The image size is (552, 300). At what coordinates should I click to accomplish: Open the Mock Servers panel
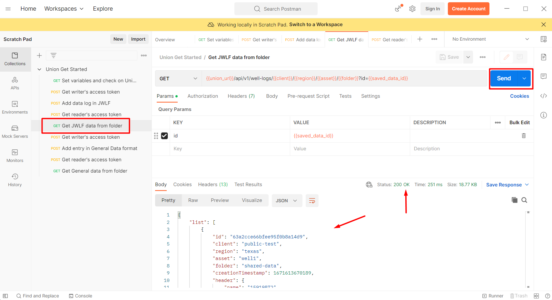15,132
